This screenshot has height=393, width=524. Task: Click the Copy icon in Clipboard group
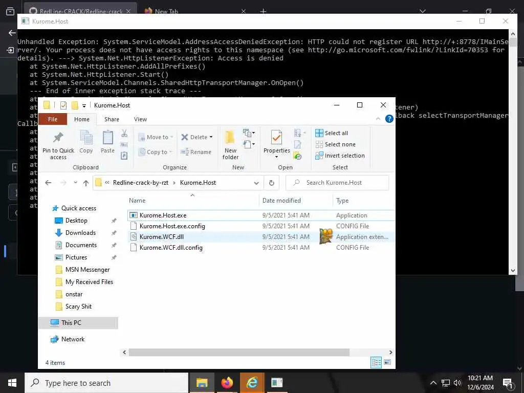click(x=86, y=138)
